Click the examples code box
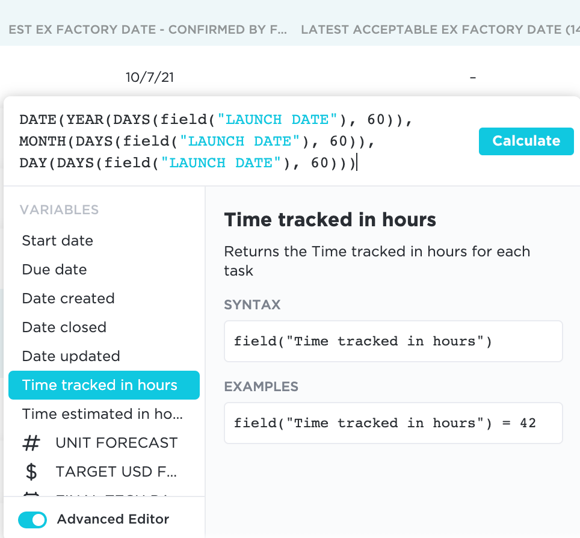580x538 pixels. (393, 424)
